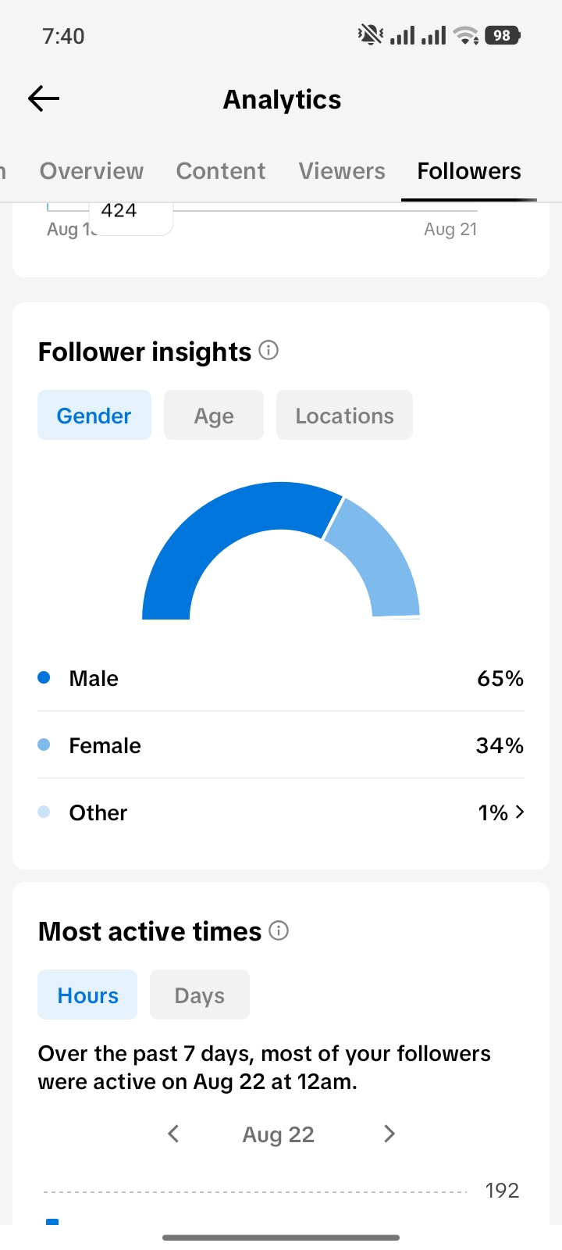Switch to the Content tab
562x1250 pixels.
click(x=221, y=171)
